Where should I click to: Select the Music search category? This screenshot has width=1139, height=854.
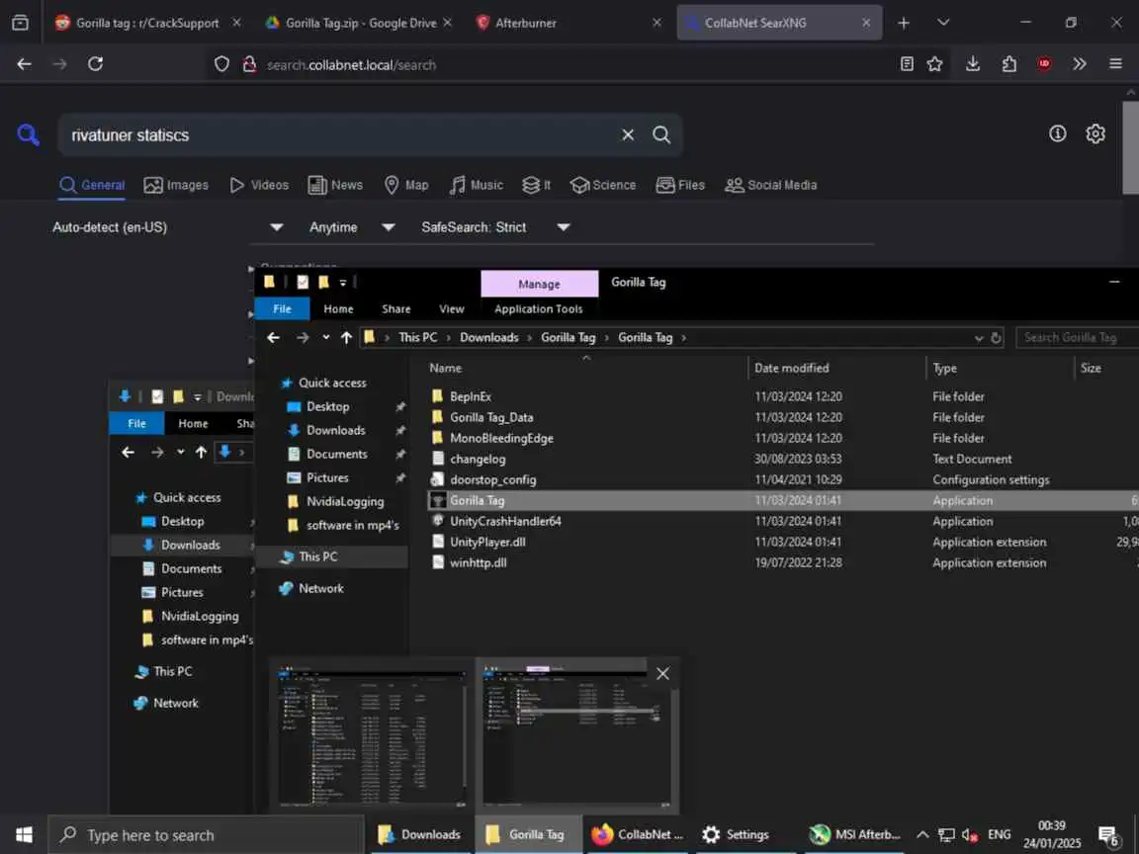pos(476,185)
